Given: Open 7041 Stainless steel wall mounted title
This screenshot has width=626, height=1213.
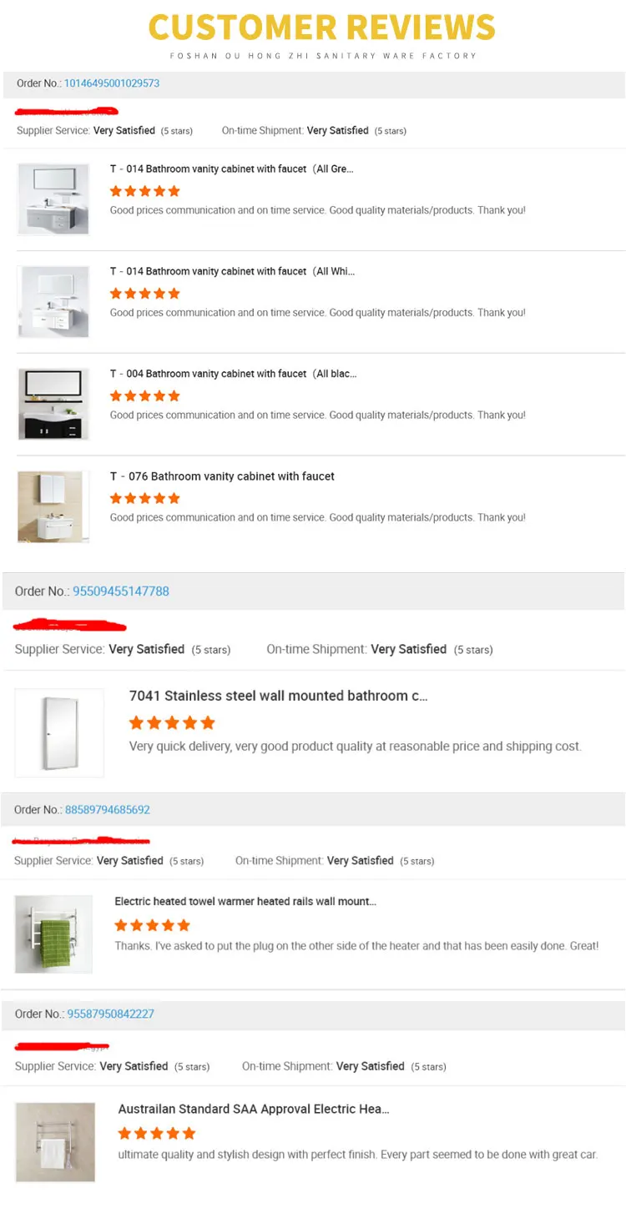Looking at the screenshot, I should pos(278,696).
